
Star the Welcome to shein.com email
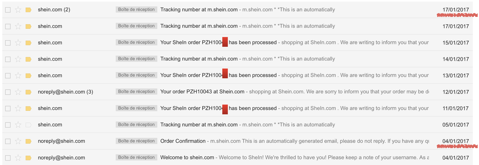click(18, 158)
